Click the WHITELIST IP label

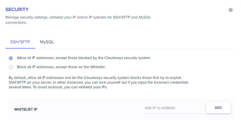click(26, 109)
